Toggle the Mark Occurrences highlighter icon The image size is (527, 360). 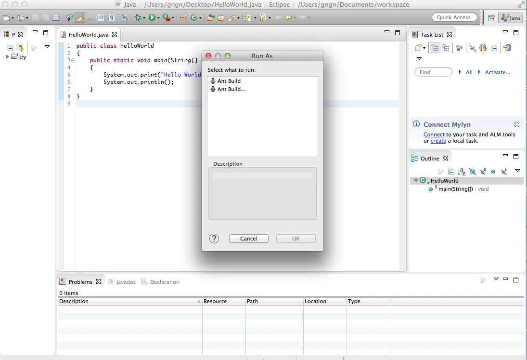80,17
